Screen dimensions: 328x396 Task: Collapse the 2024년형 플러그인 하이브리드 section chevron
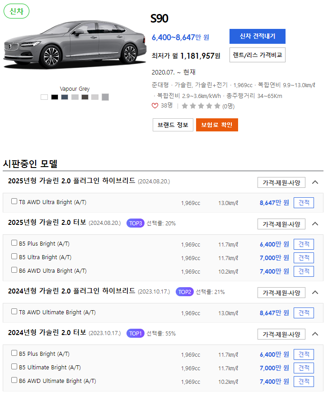tap(315, 293)
